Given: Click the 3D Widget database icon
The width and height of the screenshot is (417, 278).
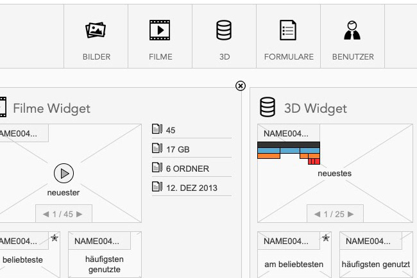Looking at the screenshot, I should tap(268, 108).
